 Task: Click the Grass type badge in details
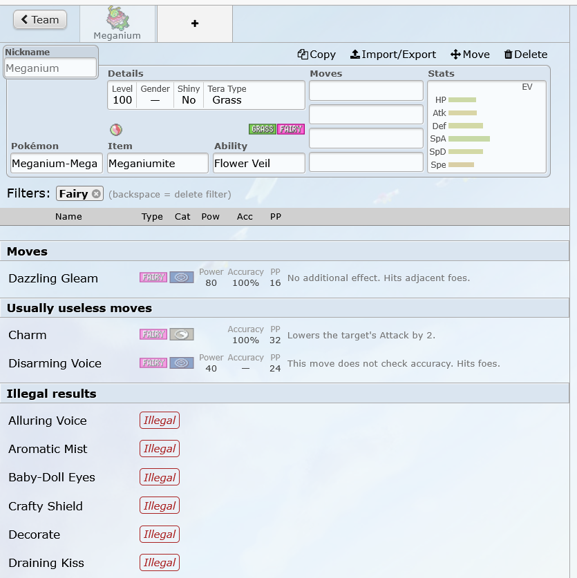(x=263, y=129)
